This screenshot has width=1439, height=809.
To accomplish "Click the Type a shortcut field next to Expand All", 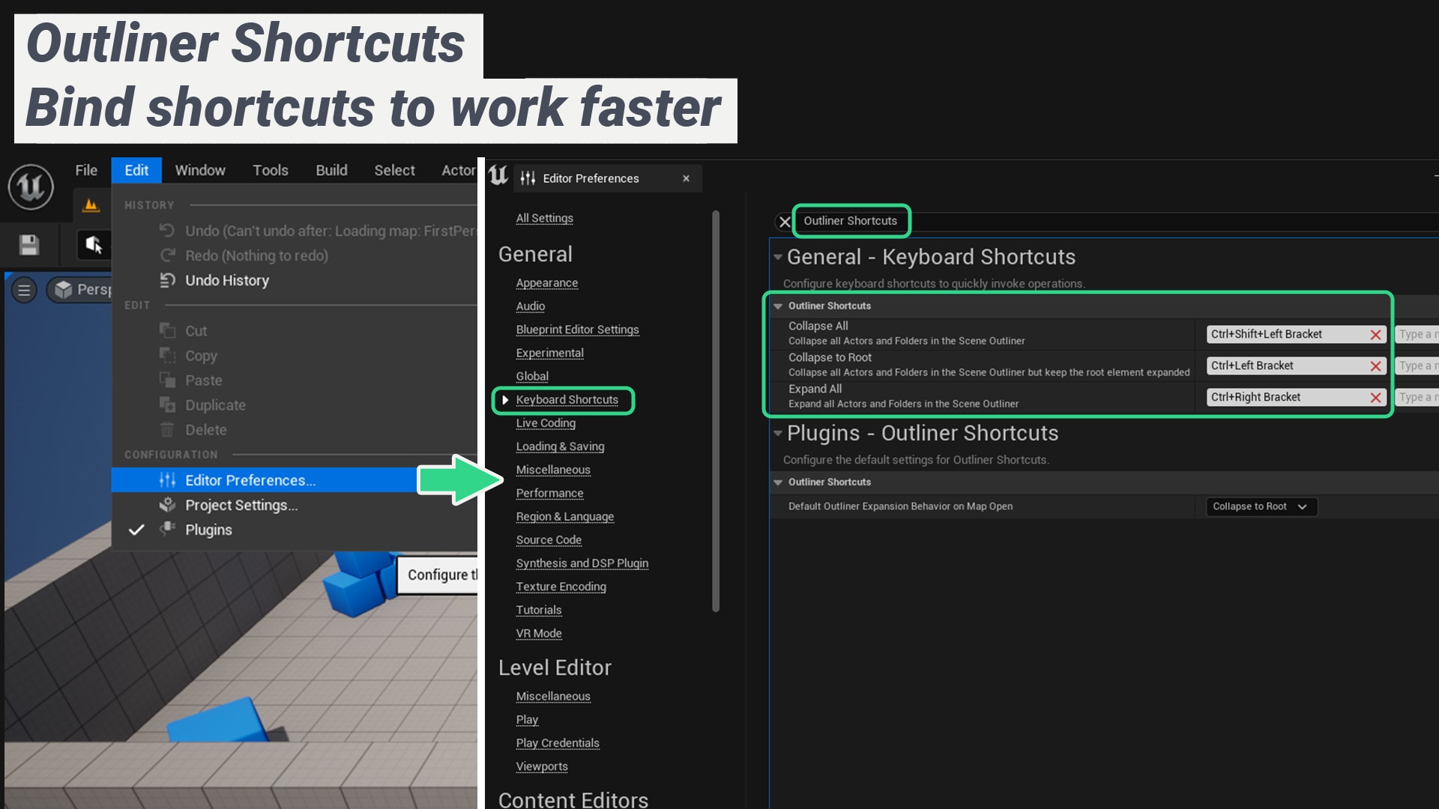I will [1419, 397].
